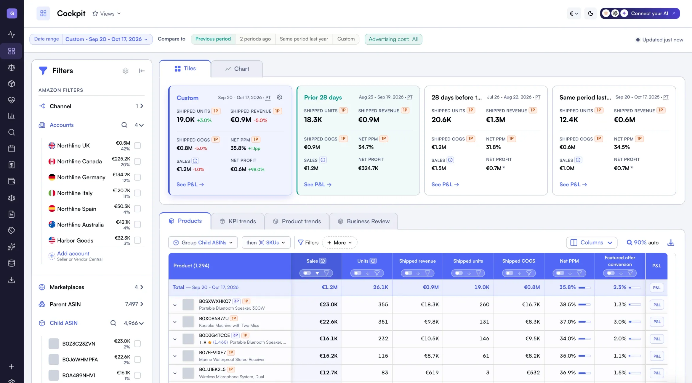The image size is (692, 383).
Task: Select 2 periods ago comparison
Action: point(255,39)
